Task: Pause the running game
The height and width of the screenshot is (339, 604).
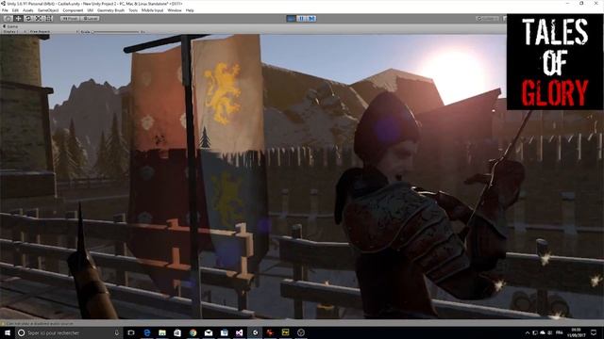Action: pyautogui.click(x=301, y=19)
